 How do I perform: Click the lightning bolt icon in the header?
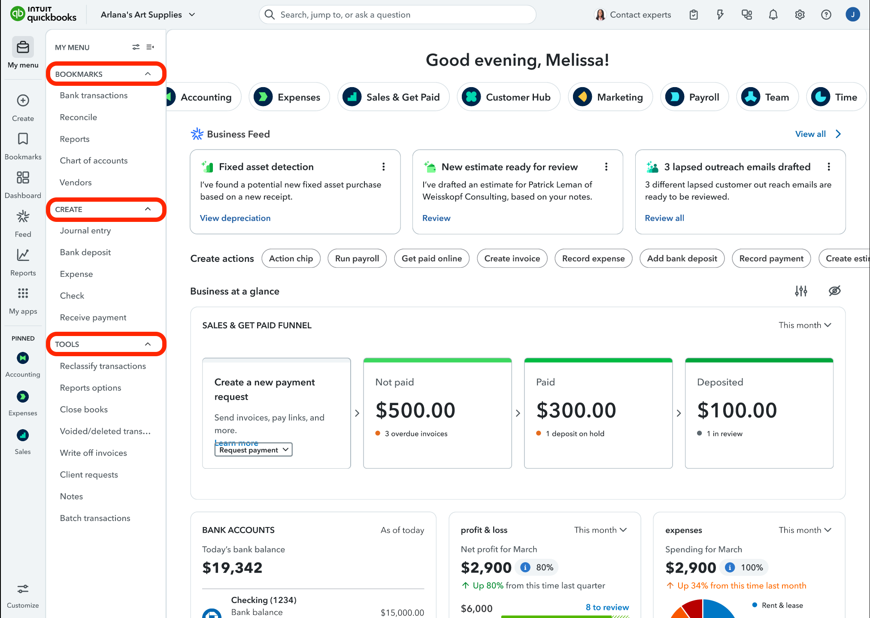click(x=720, y=15)
